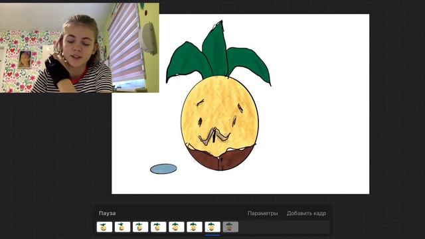
Task: Click Добавить кадр to add frame
Action: pos(306,213)
